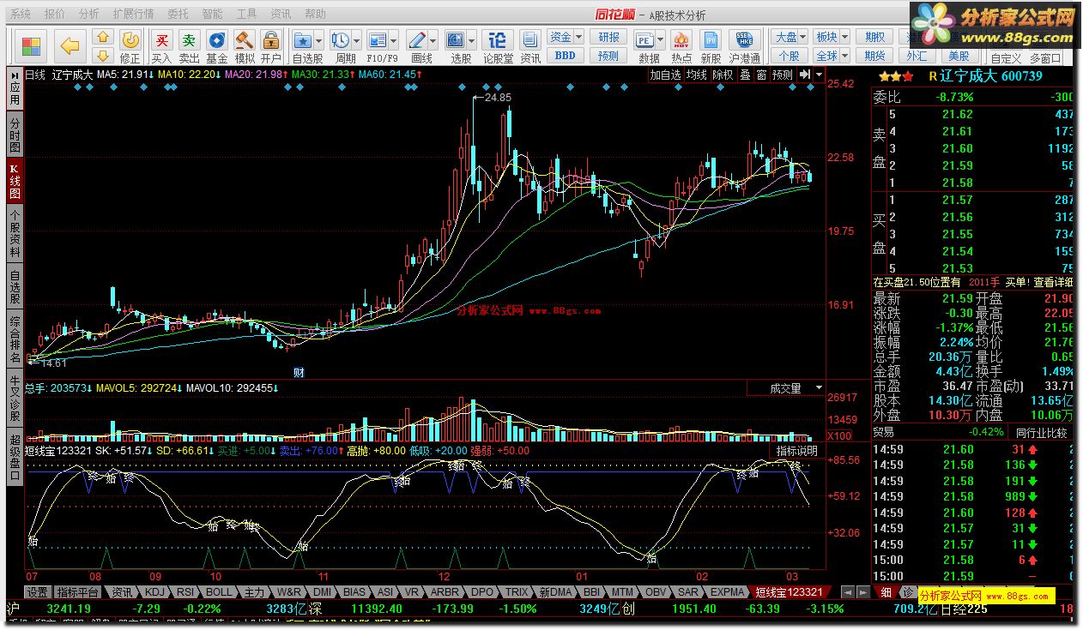Expand the 自选股 dropdown arrow
Image resolution: width=1083 pixels, height=630 pixels.
point(318,40)
